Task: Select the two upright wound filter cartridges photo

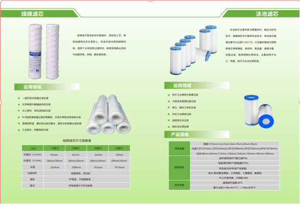Action: point(44,51)
